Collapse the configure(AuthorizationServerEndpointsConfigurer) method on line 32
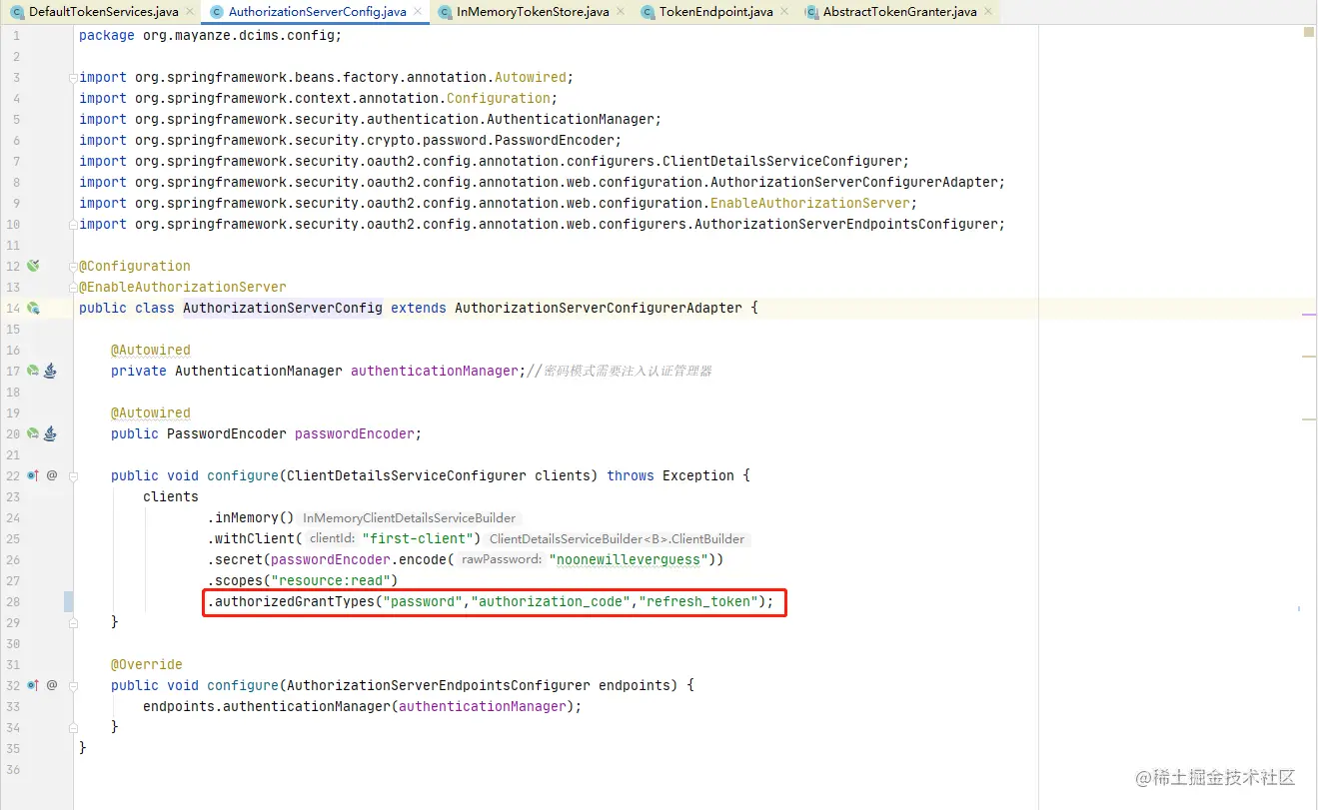Image resolution: width=1318 pixels, height=810 pixels. [73, 686]
